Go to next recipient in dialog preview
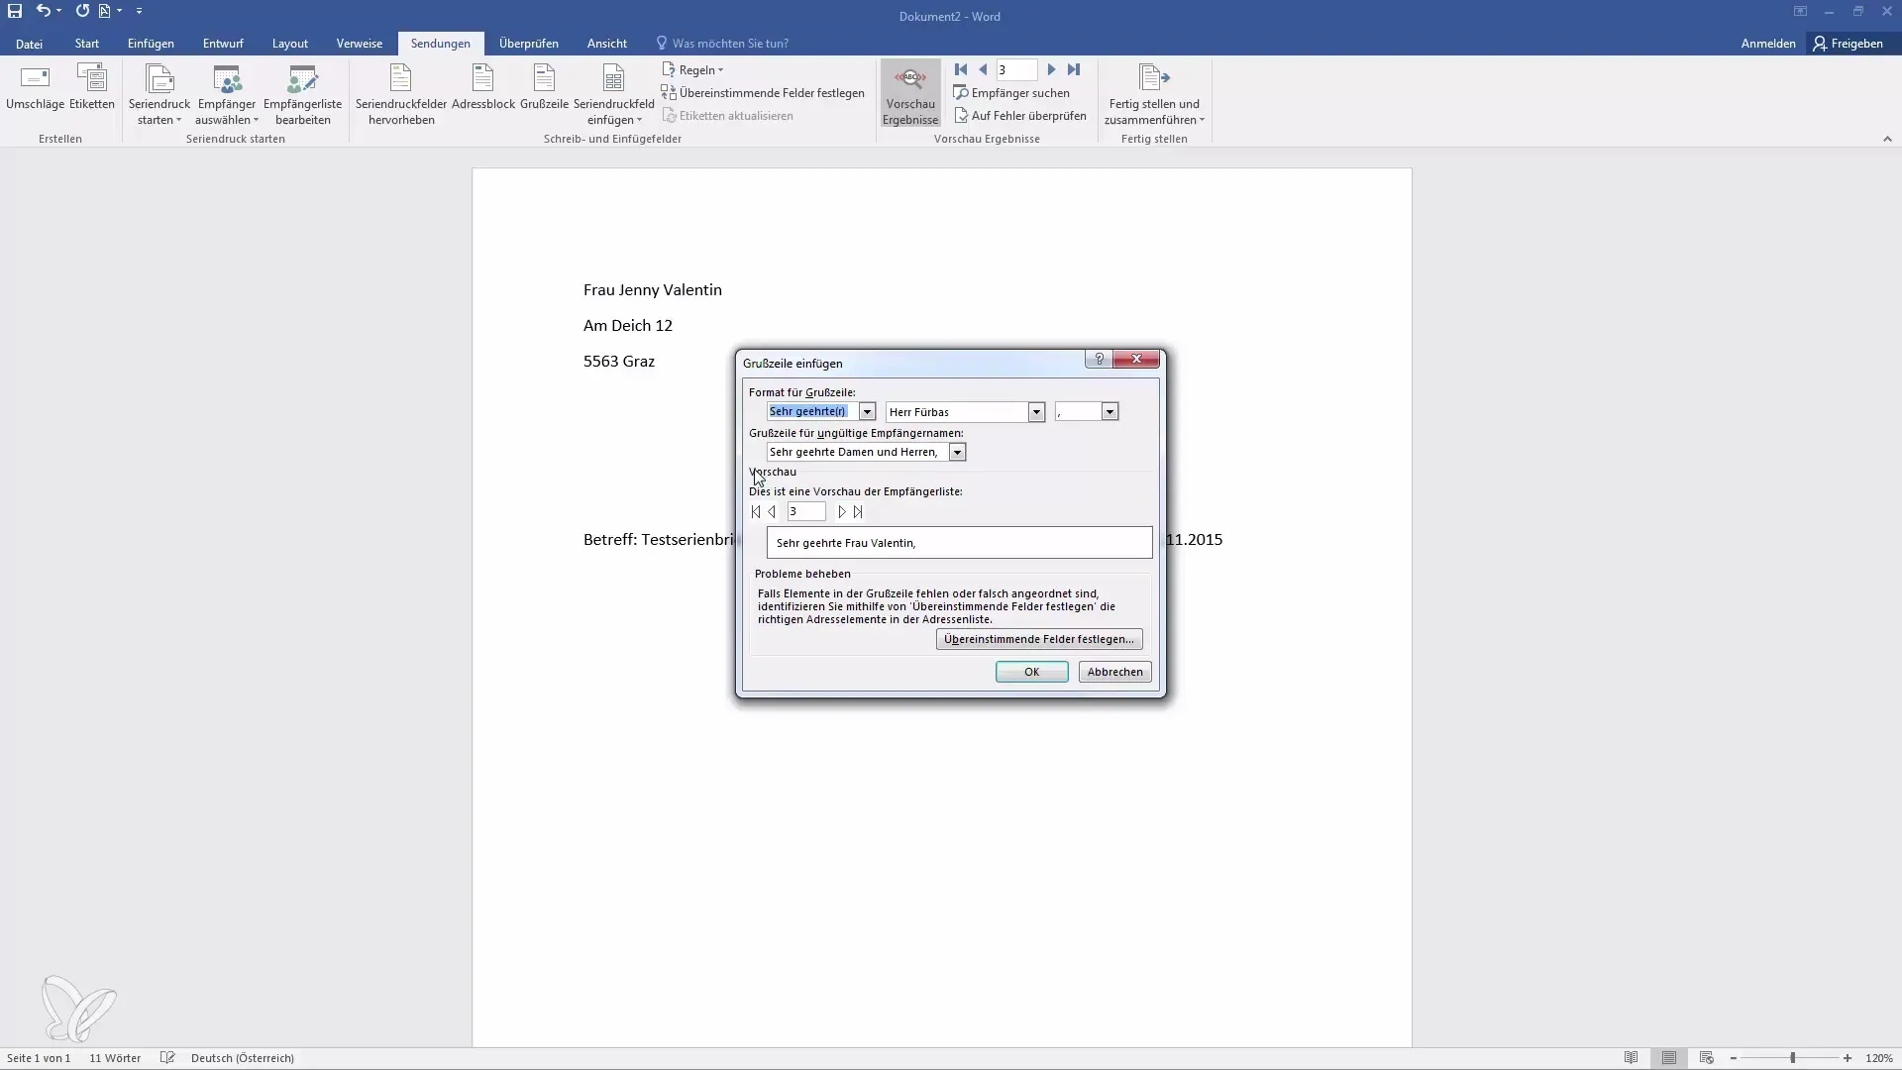The height and width of the screenshot is (1070, 1902). [x=842, y=512]
